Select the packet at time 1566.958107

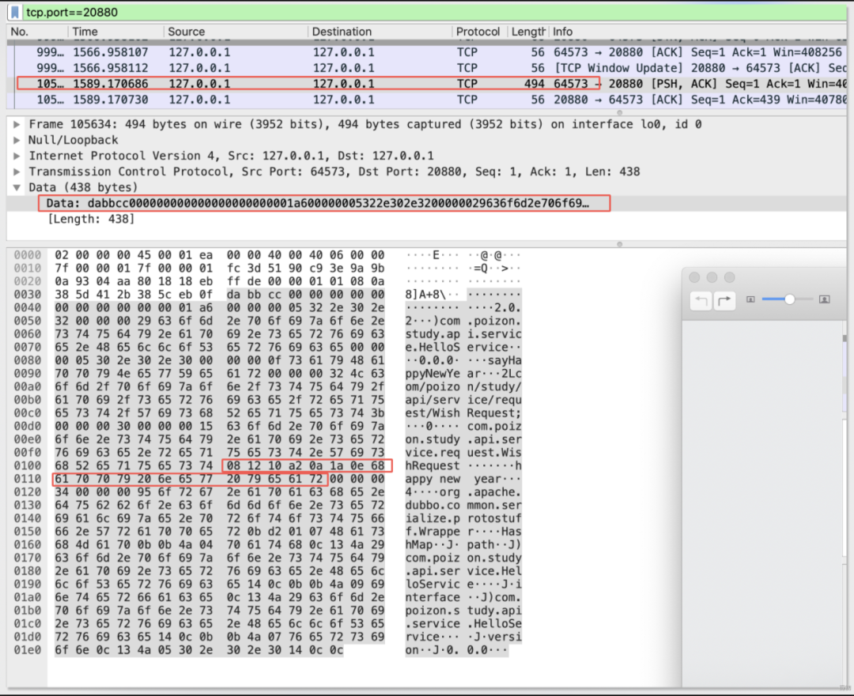point(427,52)
